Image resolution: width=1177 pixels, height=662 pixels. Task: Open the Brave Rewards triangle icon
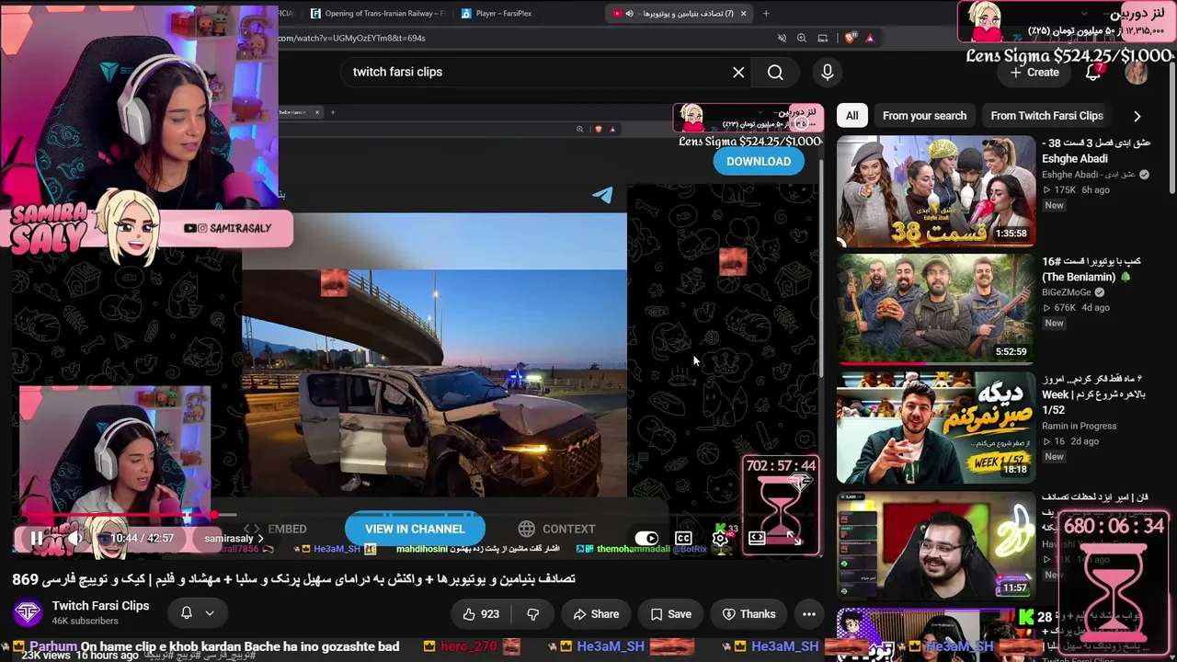click(x=869, y=38)
